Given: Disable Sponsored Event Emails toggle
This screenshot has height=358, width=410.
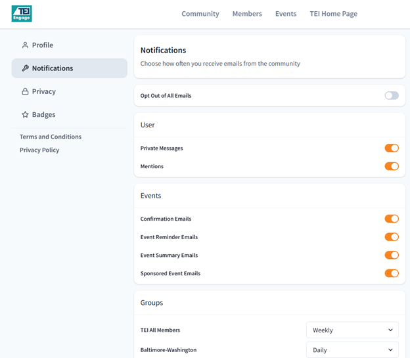Looking at the screenshot, I should click(x=392, y=273).
